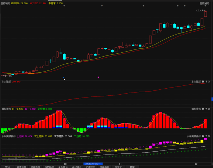The image size is (213, 168).
Task: Click the last candlestick near 42.49
Action: [x=206, y=14]
